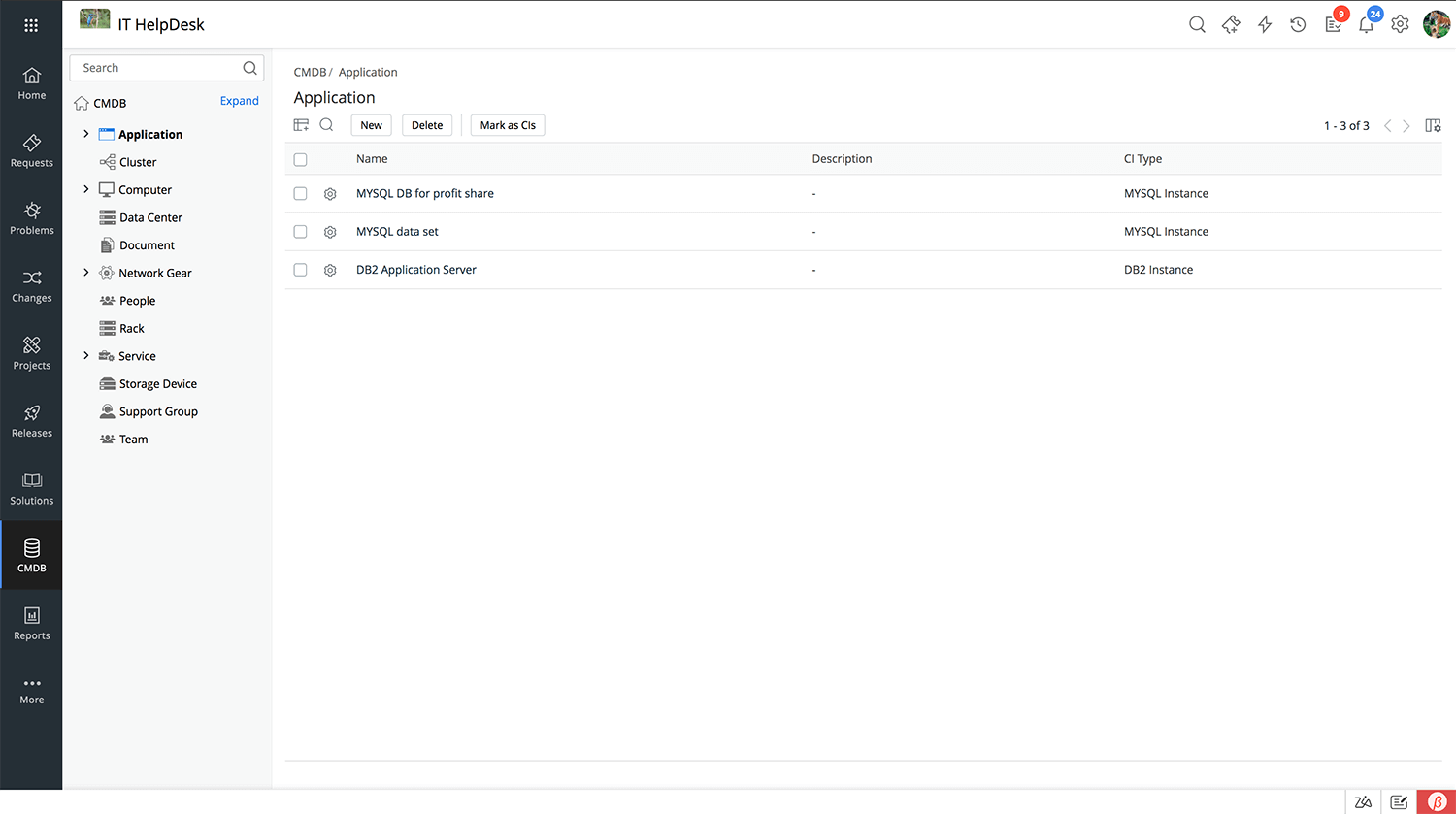Open recent items history icon in the header

click(x=1298, y=24)
